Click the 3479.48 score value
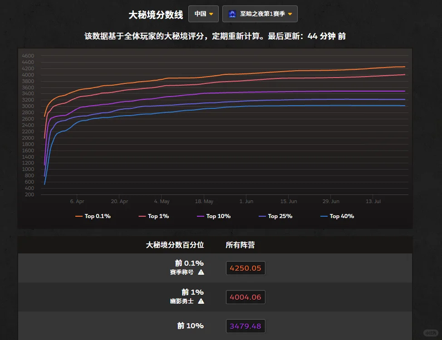 tap(246, 326)
